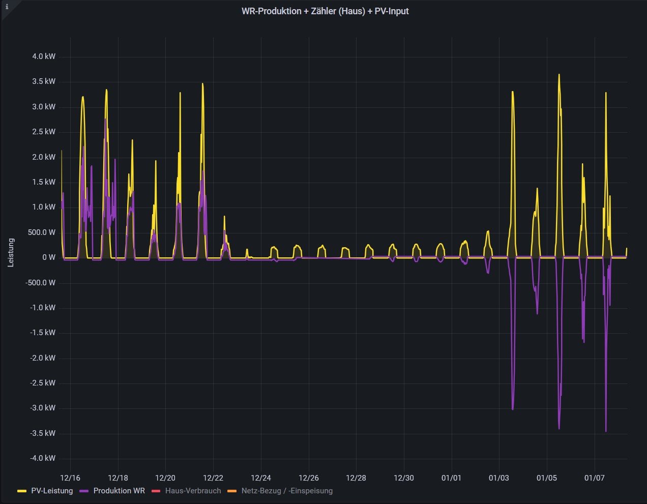647x504 pixels.
Task: Toggle PV-Leistung series in legend
Action: 52,491
